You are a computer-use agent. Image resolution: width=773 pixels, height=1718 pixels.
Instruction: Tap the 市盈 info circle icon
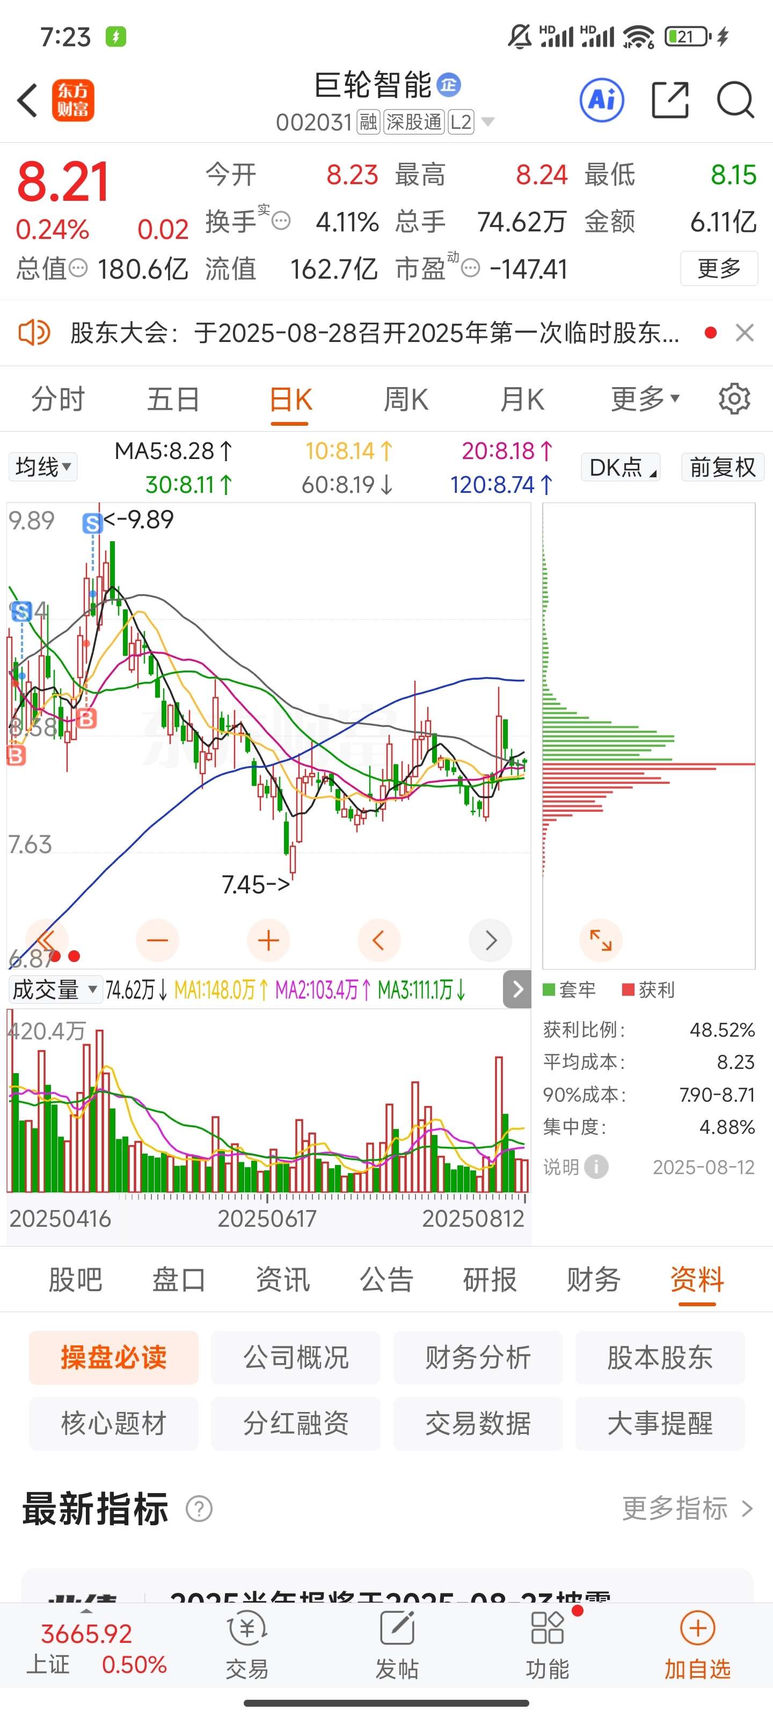pos(471,268)
